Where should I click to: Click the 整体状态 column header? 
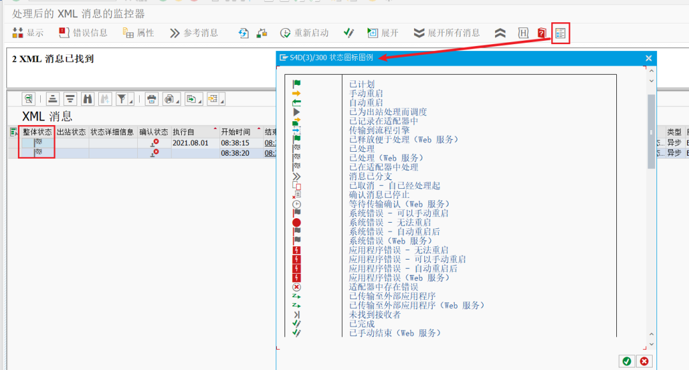click(37, 132)
